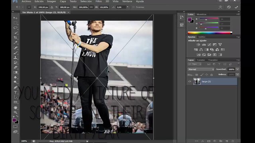This screenshot has height=143, width=255.
Task: Open the Edición menu
Action: tap(39, 1)
